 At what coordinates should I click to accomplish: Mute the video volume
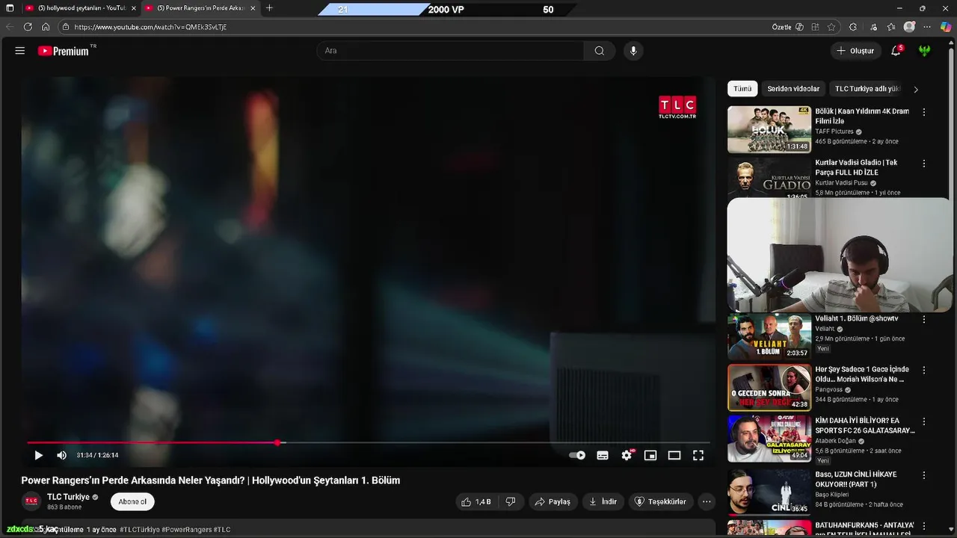(x=61, y=455)
